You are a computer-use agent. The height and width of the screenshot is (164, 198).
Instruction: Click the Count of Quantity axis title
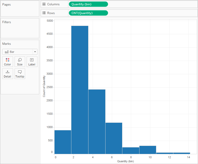pos(44,86)
